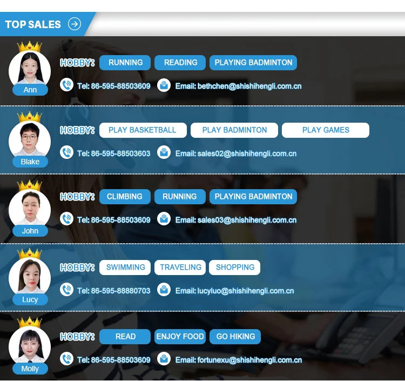The width and height of the screenshot is (405, 381).
Task: Click the phone icon in Blake's row
Action: pyautogui.click(x=66, y=152)
